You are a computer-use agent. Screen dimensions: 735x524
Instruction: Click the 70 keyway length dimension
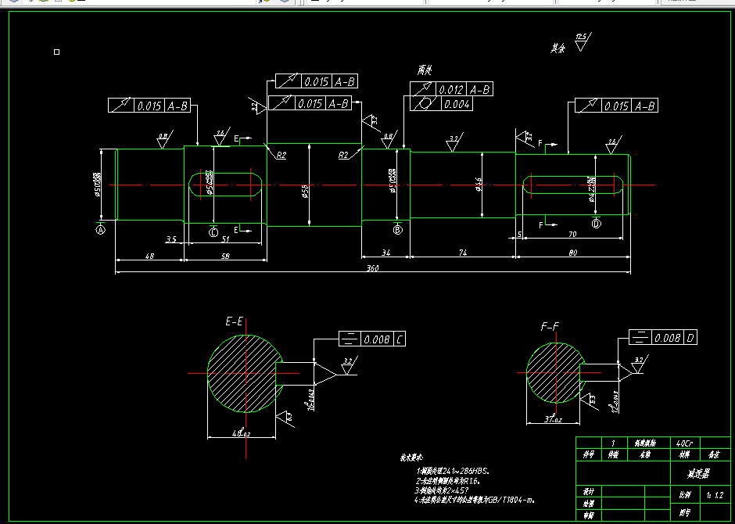point(572,234)
